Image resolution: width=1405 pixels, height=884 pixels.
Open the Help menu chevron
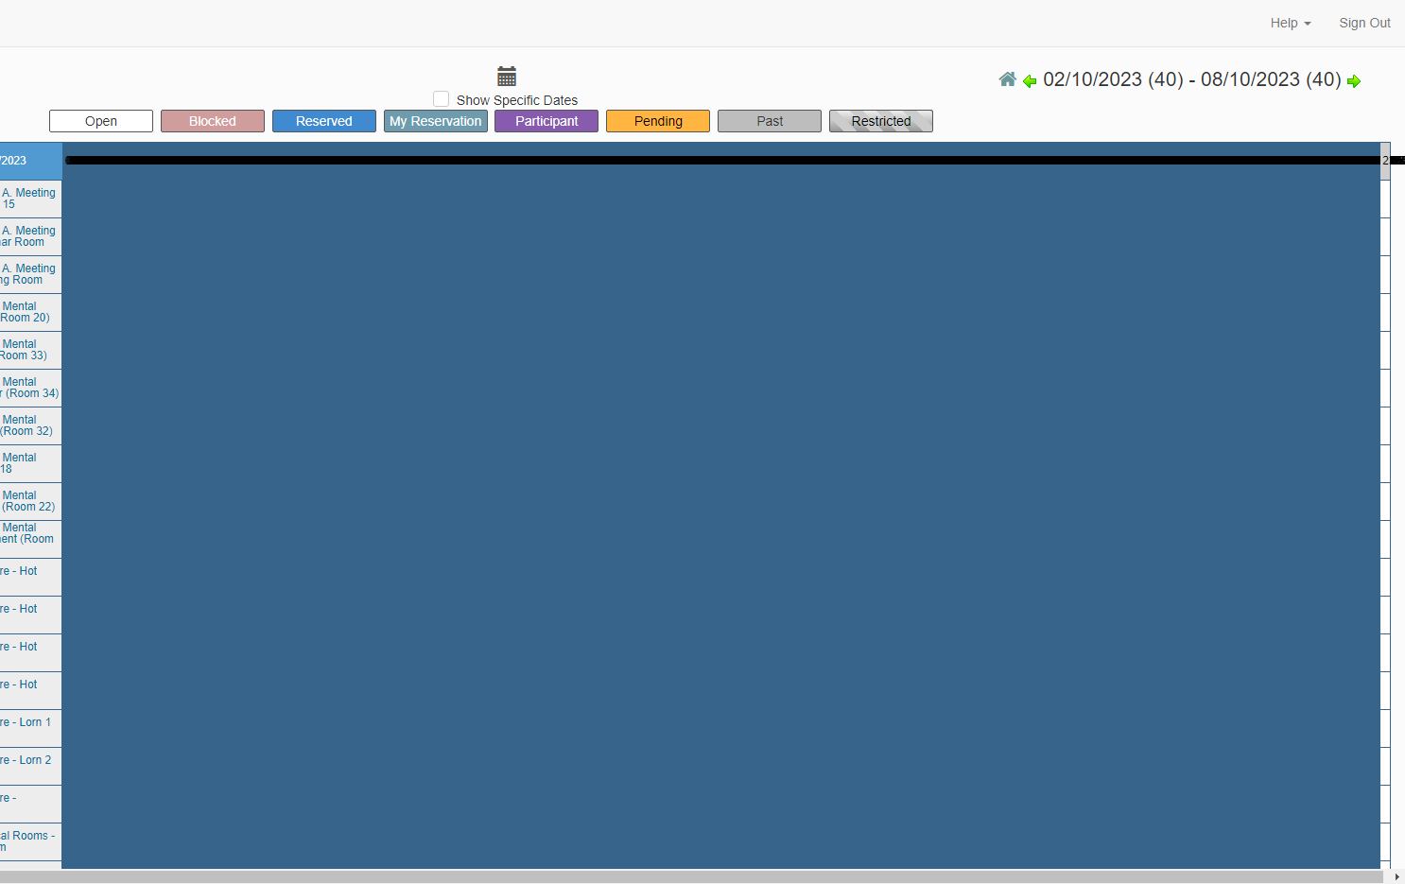tap(1308, 23)
